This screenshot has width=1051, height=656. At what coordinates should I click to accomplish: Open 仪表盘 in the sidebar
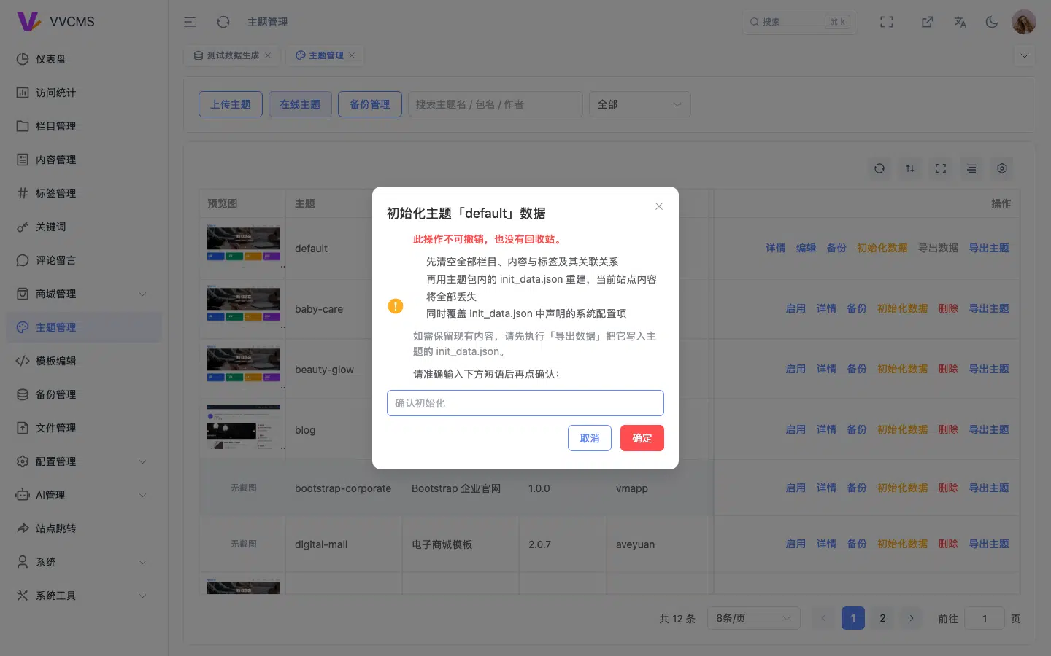coord(84,59)
